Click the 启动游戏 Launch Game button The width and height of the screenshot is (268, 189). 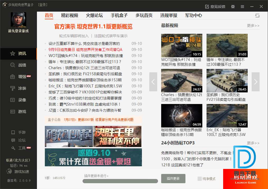(x=245, y=179)
